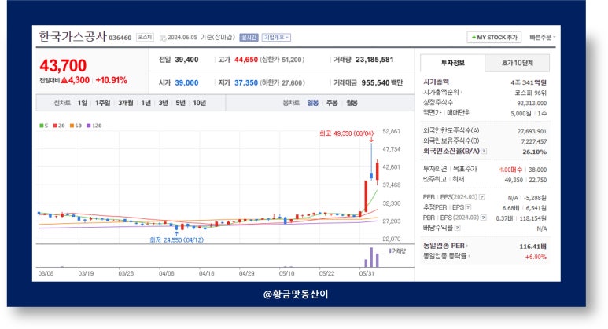Click the 거래량 volume legend
The width and height of the screenshot is (608, 329).
click(397, 250)
